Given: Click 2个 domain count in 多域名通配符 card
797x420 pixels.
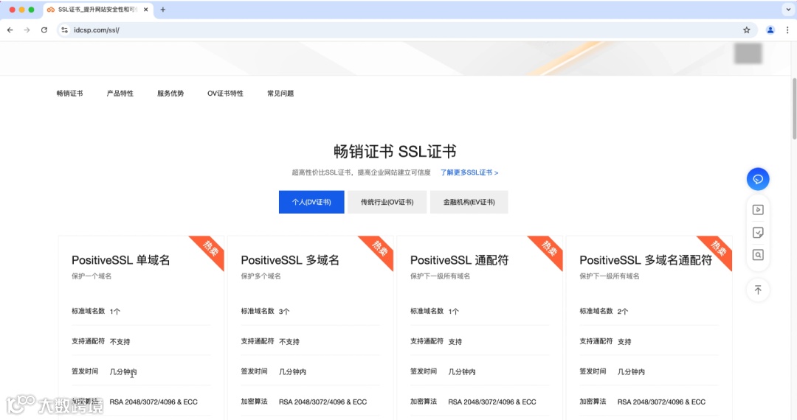Looking at the screenshot, I should [x=623, y=312].
